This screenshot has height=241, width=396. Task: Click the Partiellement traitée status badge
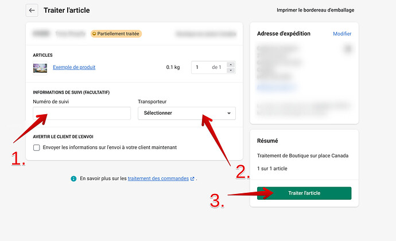[117, 34]
